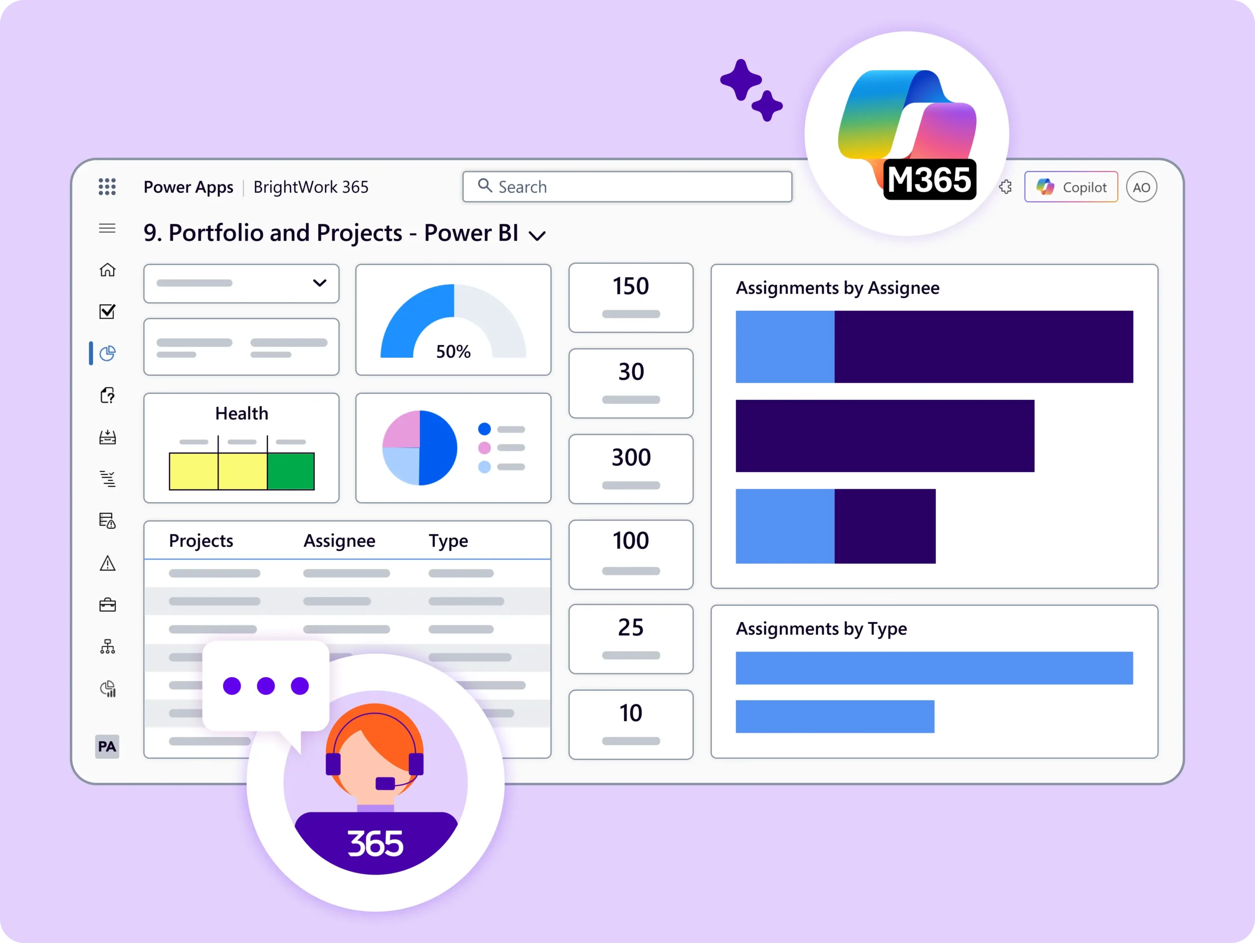Click the warning triangle icon in sidebar
The height and width of the screenshot is (943, 1255).
point(107,564)
